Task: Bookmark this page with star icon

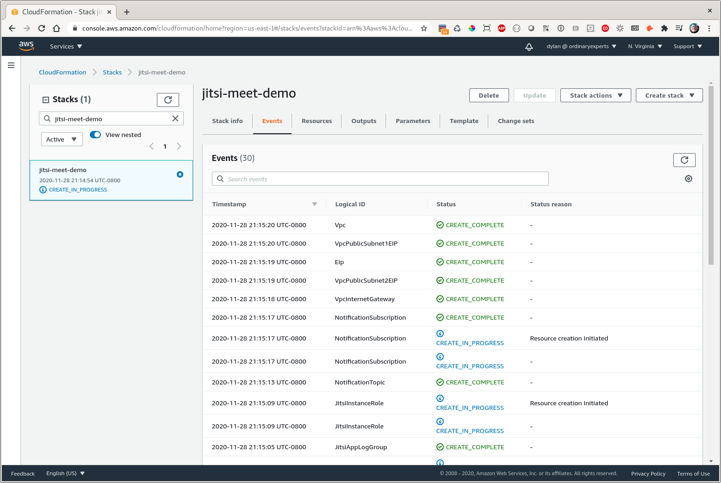Action: [x=423, y=28]
